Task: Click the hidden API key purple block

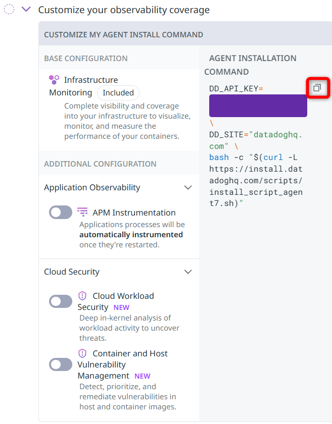Action: tap(258, 105)
